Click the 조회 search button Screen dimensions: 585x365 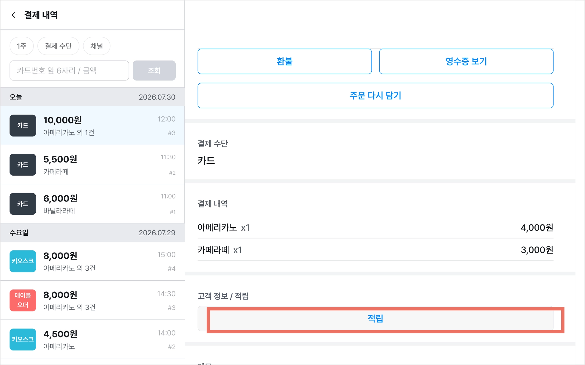(x=154, y=70)
